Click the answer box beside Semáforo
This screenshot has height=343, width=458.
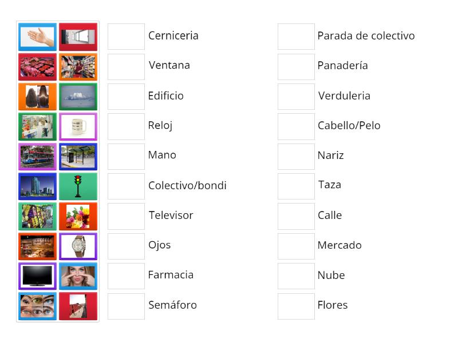(x=126, y=305)
